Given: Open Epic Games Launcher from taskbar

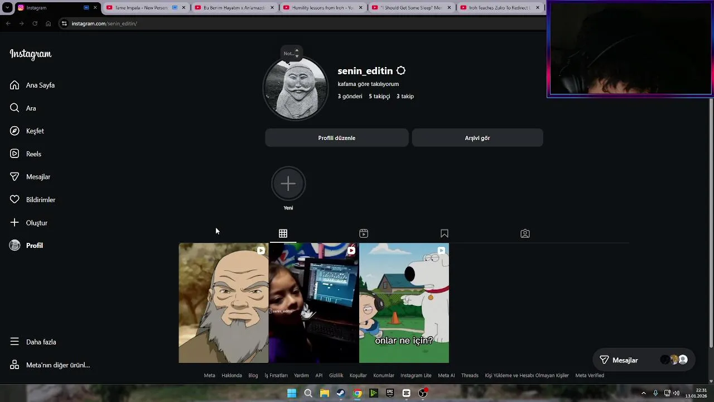Looking at the screenshot, I should pyautogui.click(x=390, y=393).
